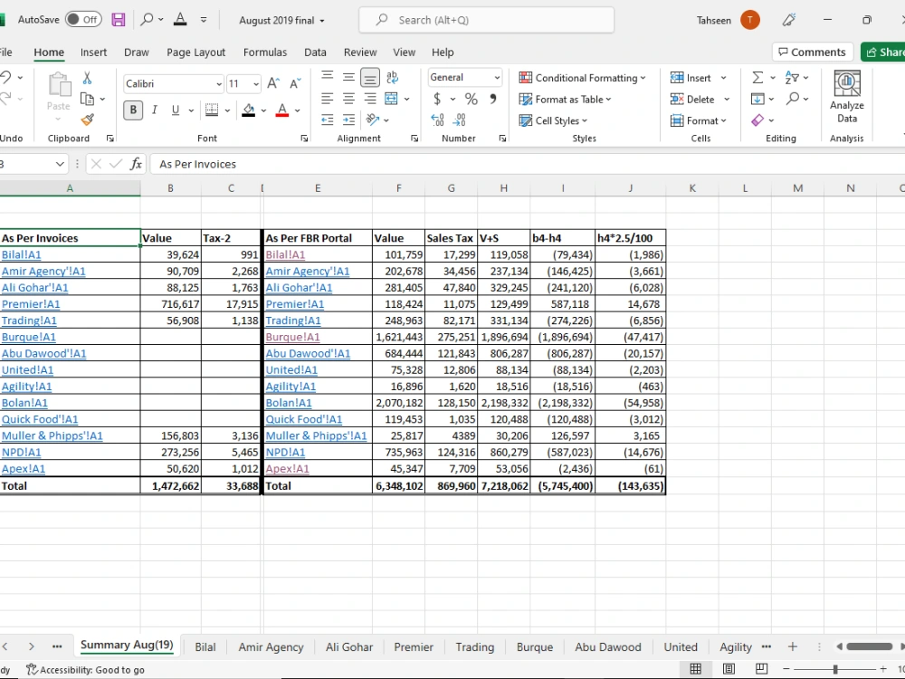The height and width of the screenshot is (679, 905).
Task: Click the Increase Decimal icon
Action: [x=437, y=120]
